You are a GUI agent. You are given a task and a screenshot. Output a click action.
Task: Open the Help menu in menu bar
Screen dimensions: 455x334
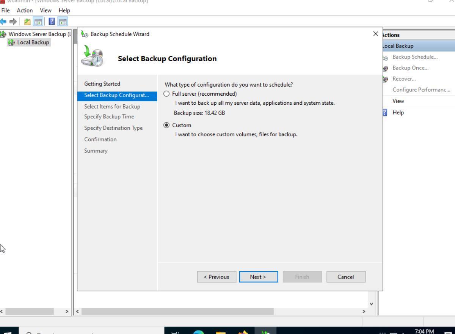pyautogui.click(x=64, y=10)
